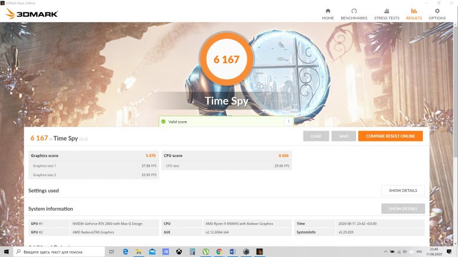458x257 pixels.
Task: Click the 6 167 score circle
Action: tap(227, 59)
